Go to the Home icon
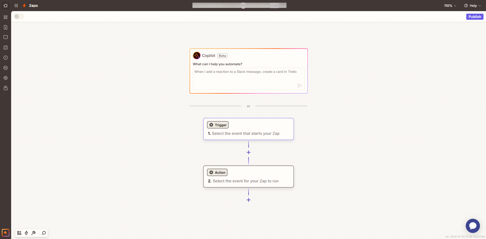Viewport: 486px width, 239px height. (x=6, y=6)
